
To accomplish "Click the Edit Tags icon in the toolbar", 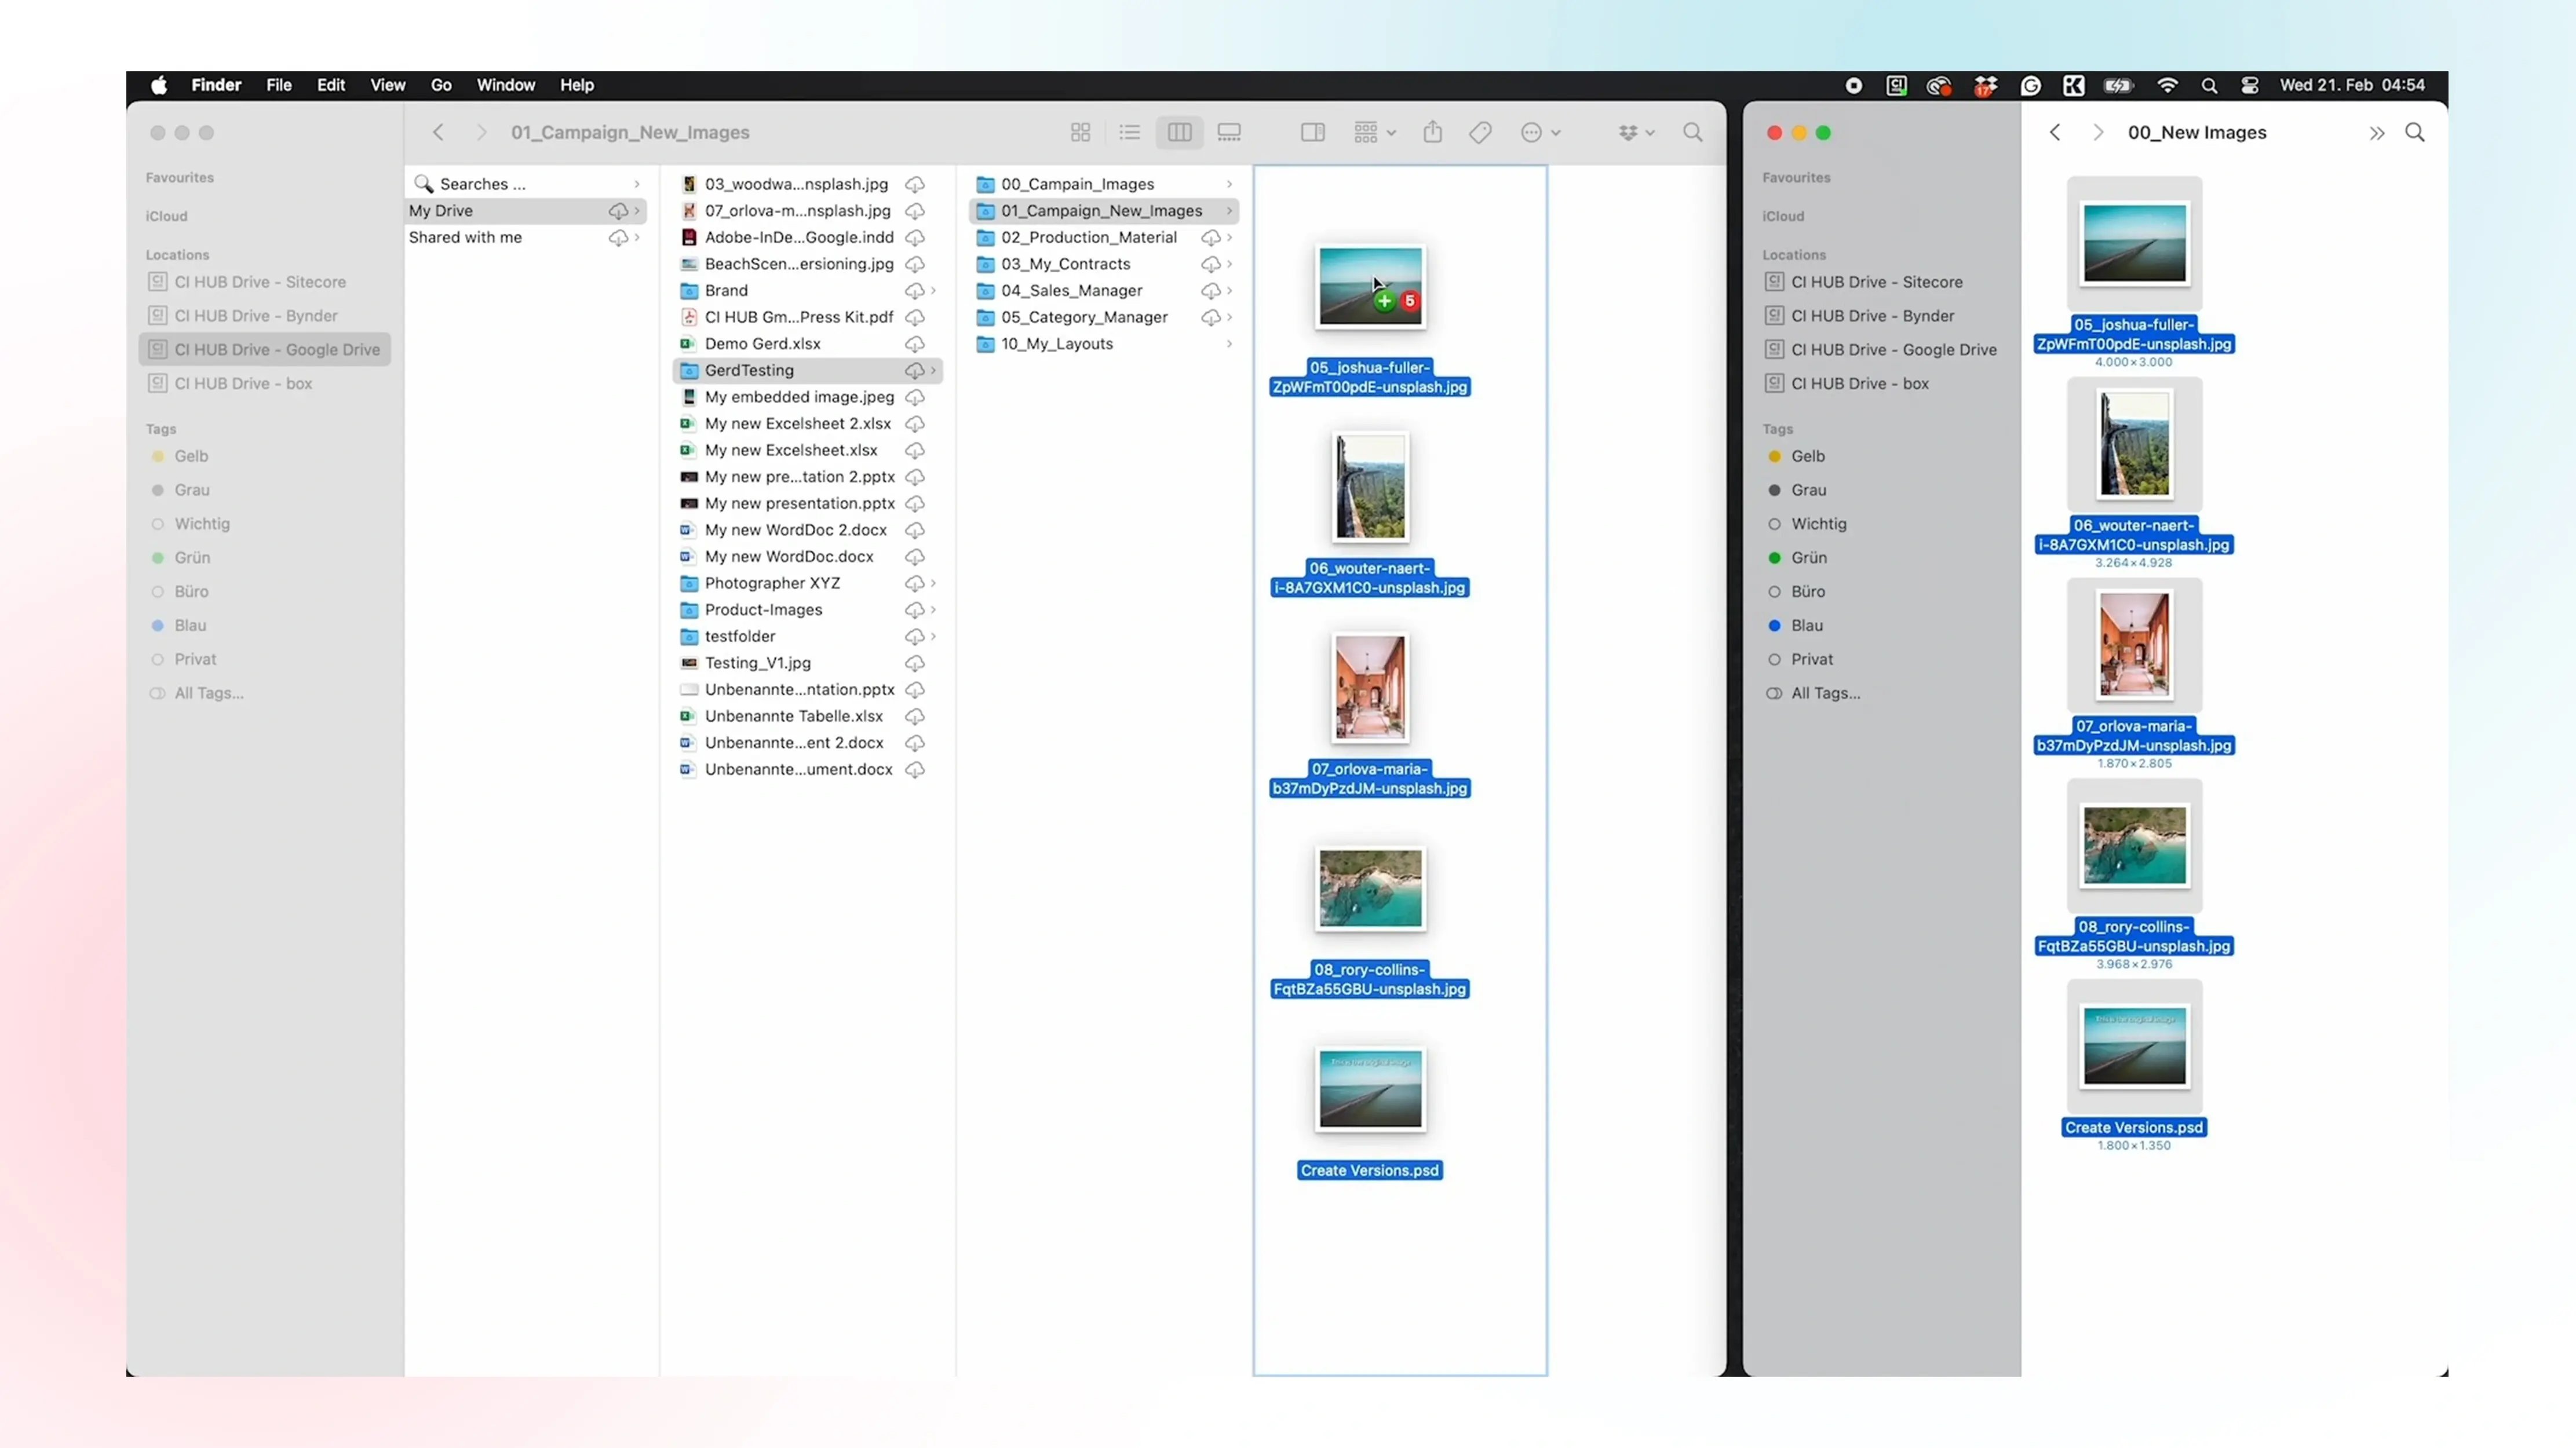I will click(1480, 133).
